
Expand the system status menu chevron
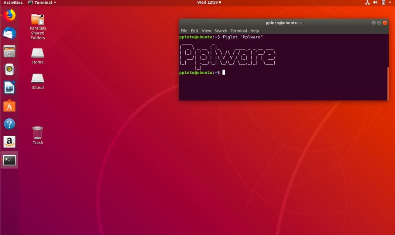(390, 2)
